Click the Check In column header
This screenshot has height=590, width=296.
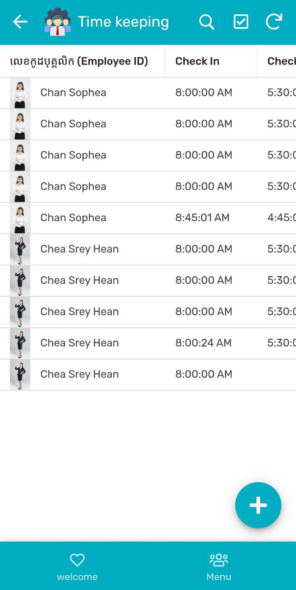[x=197, y=61]
